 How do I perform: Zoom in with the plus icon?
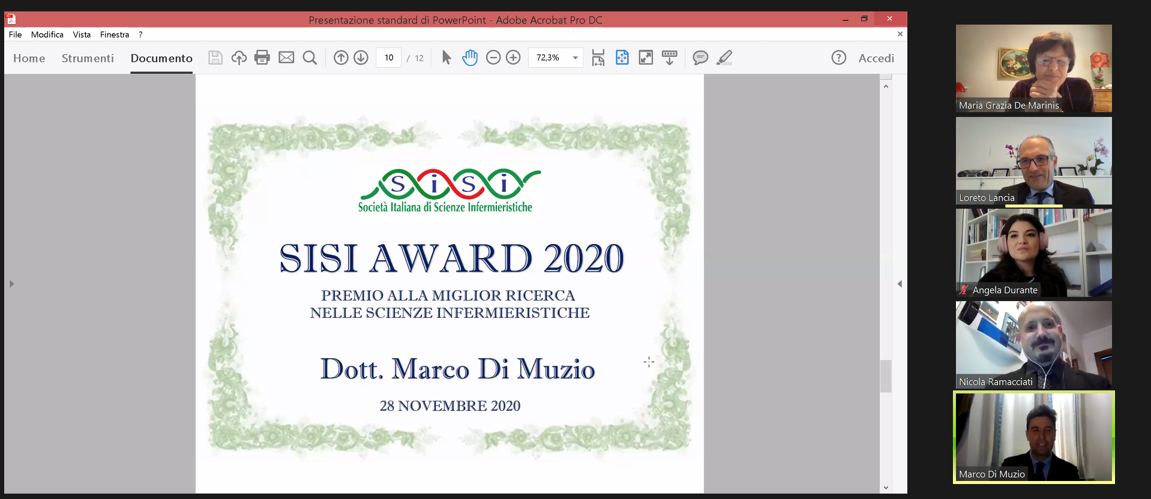(513, 58)
